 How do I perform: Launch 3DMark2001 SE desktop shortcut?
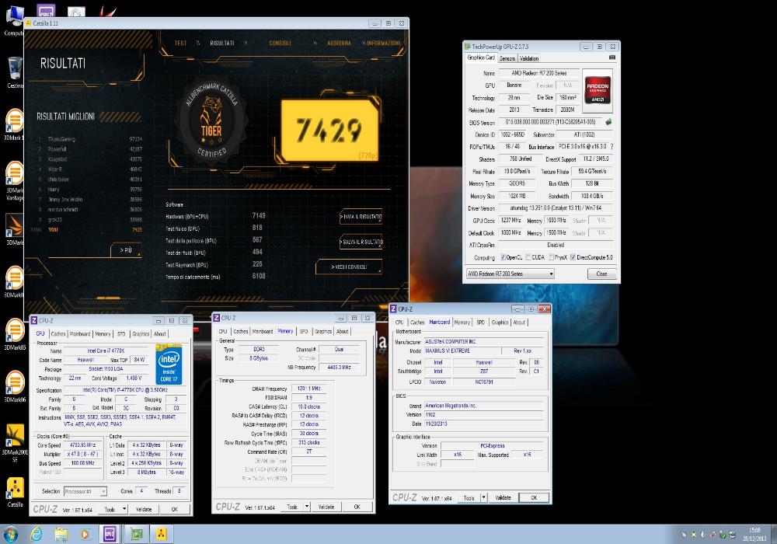tap(14, 443)
